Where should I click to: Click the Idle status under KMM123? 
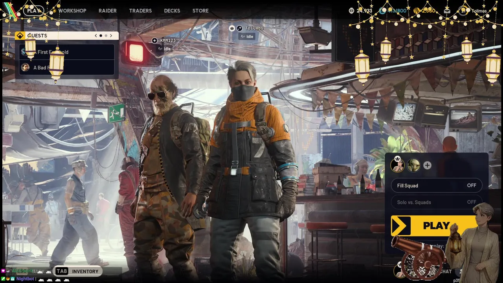pyautogui.click(x=164, y=49)
